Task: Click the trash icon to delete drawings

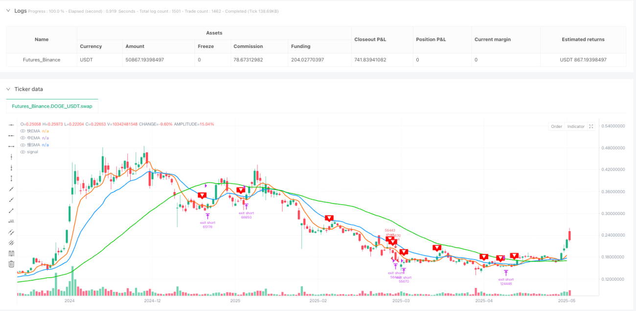Action: 12,264
